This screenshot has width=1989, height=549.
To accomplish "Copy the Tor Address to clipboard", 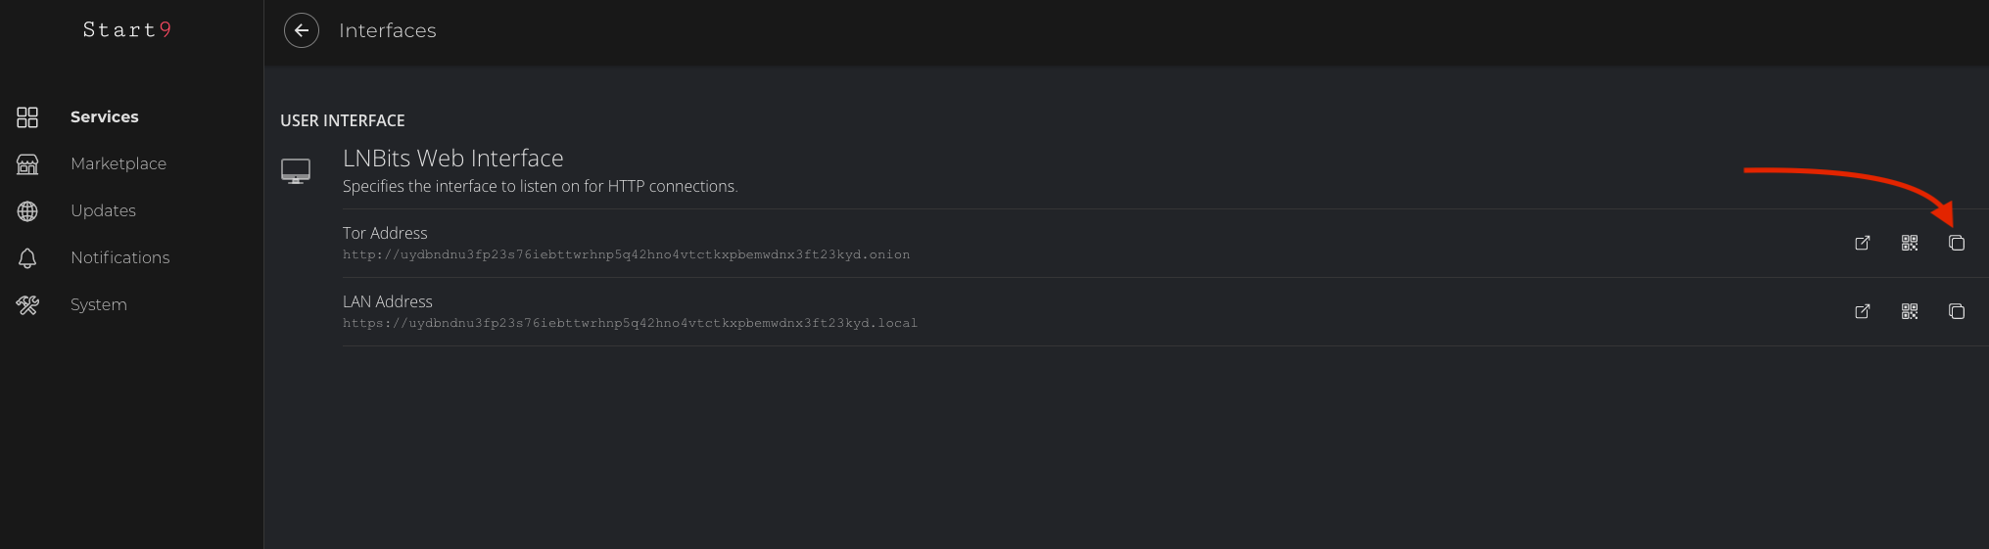I will click(1957, 243).
